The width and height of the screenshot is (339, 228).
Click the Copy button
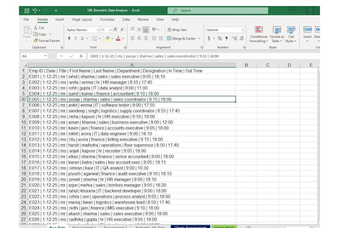tap(40, 34)
